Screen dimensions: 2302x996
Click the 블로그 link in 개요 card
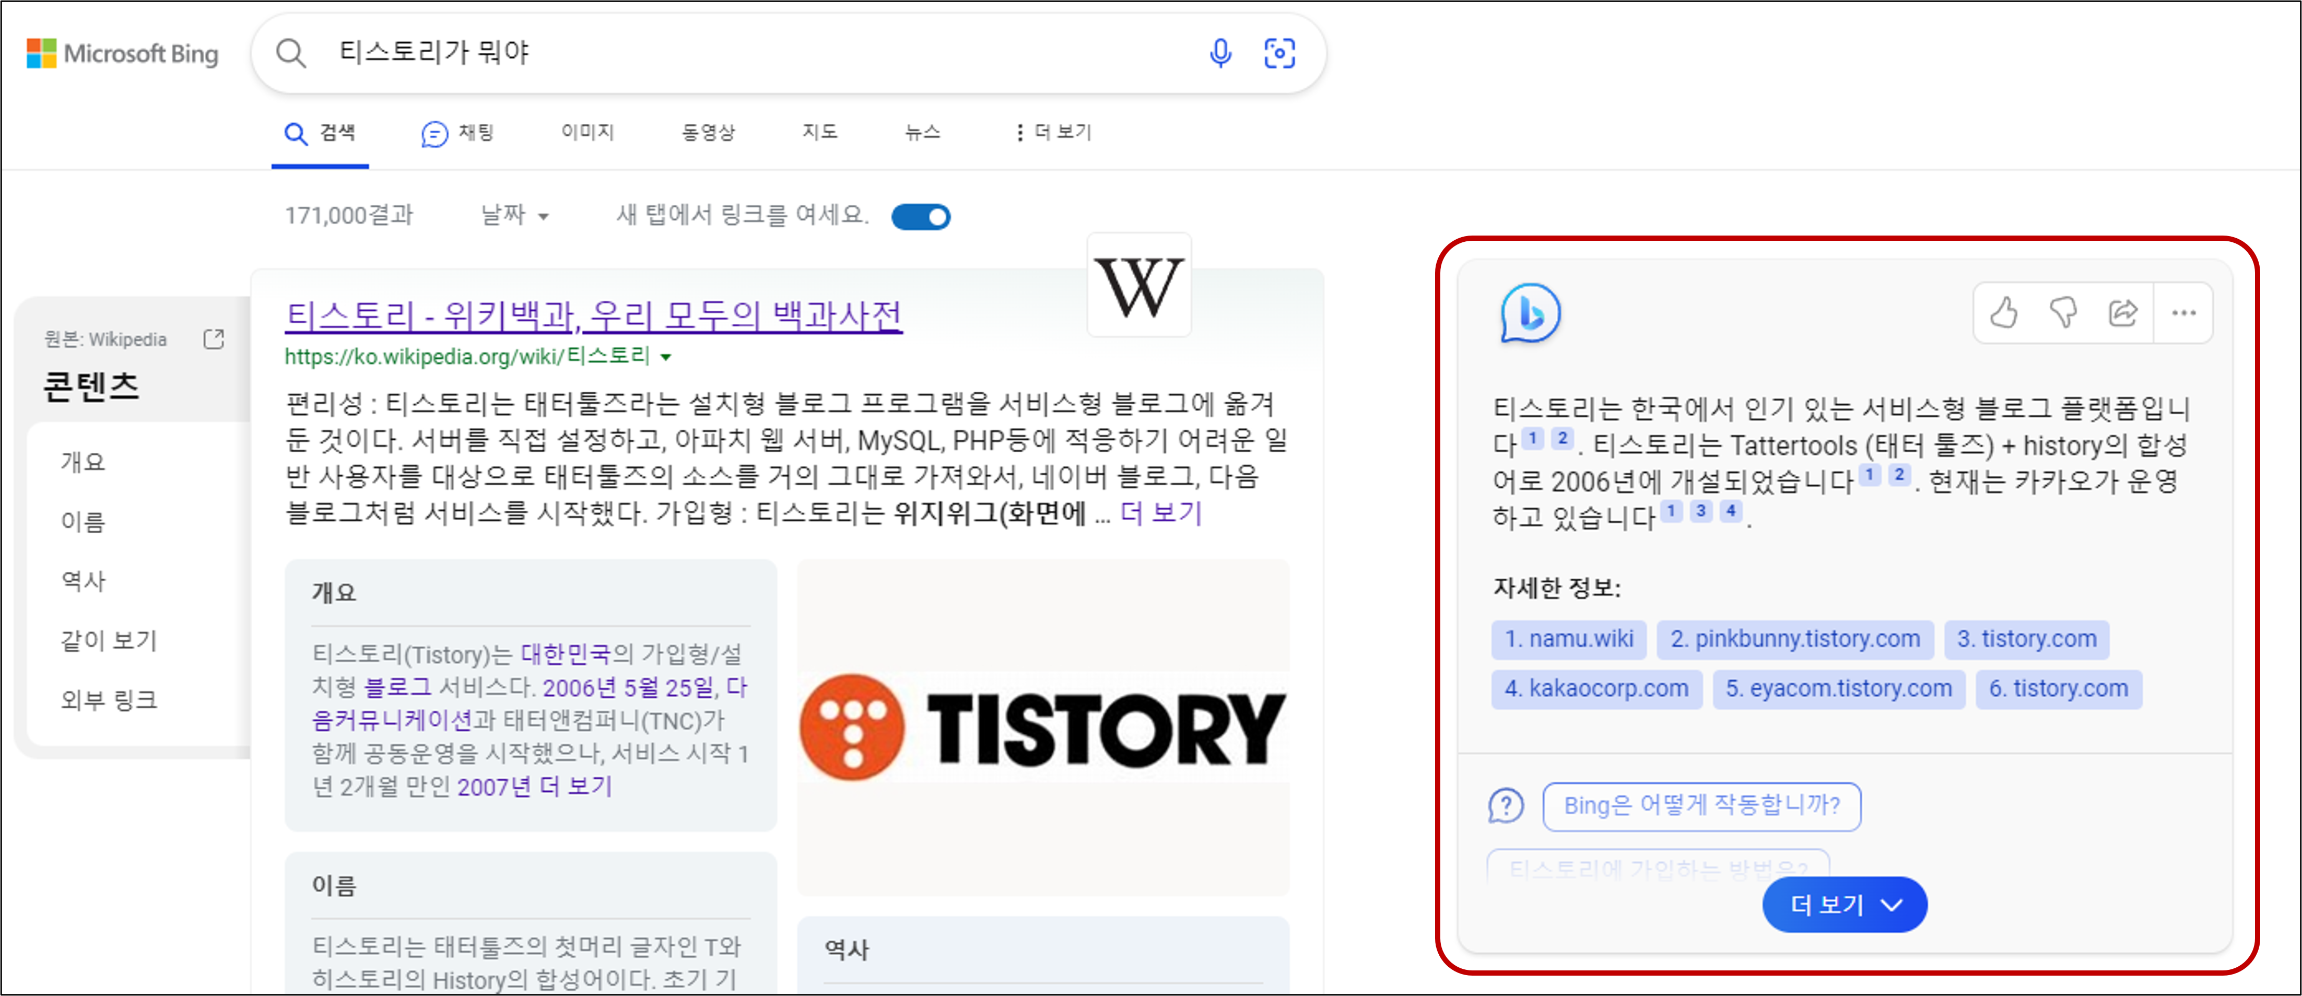(x=397, y=687)
